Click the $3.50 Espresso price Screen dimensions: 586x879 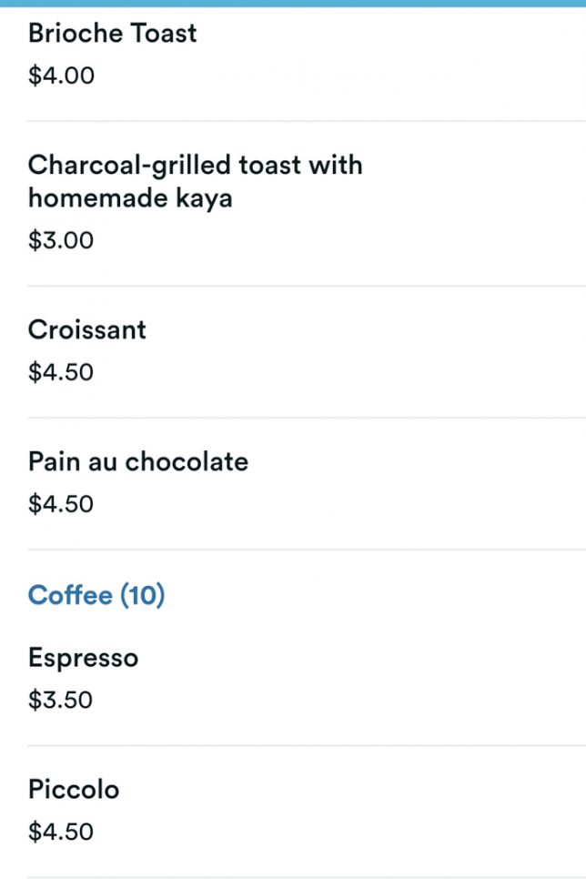[61, 701]
